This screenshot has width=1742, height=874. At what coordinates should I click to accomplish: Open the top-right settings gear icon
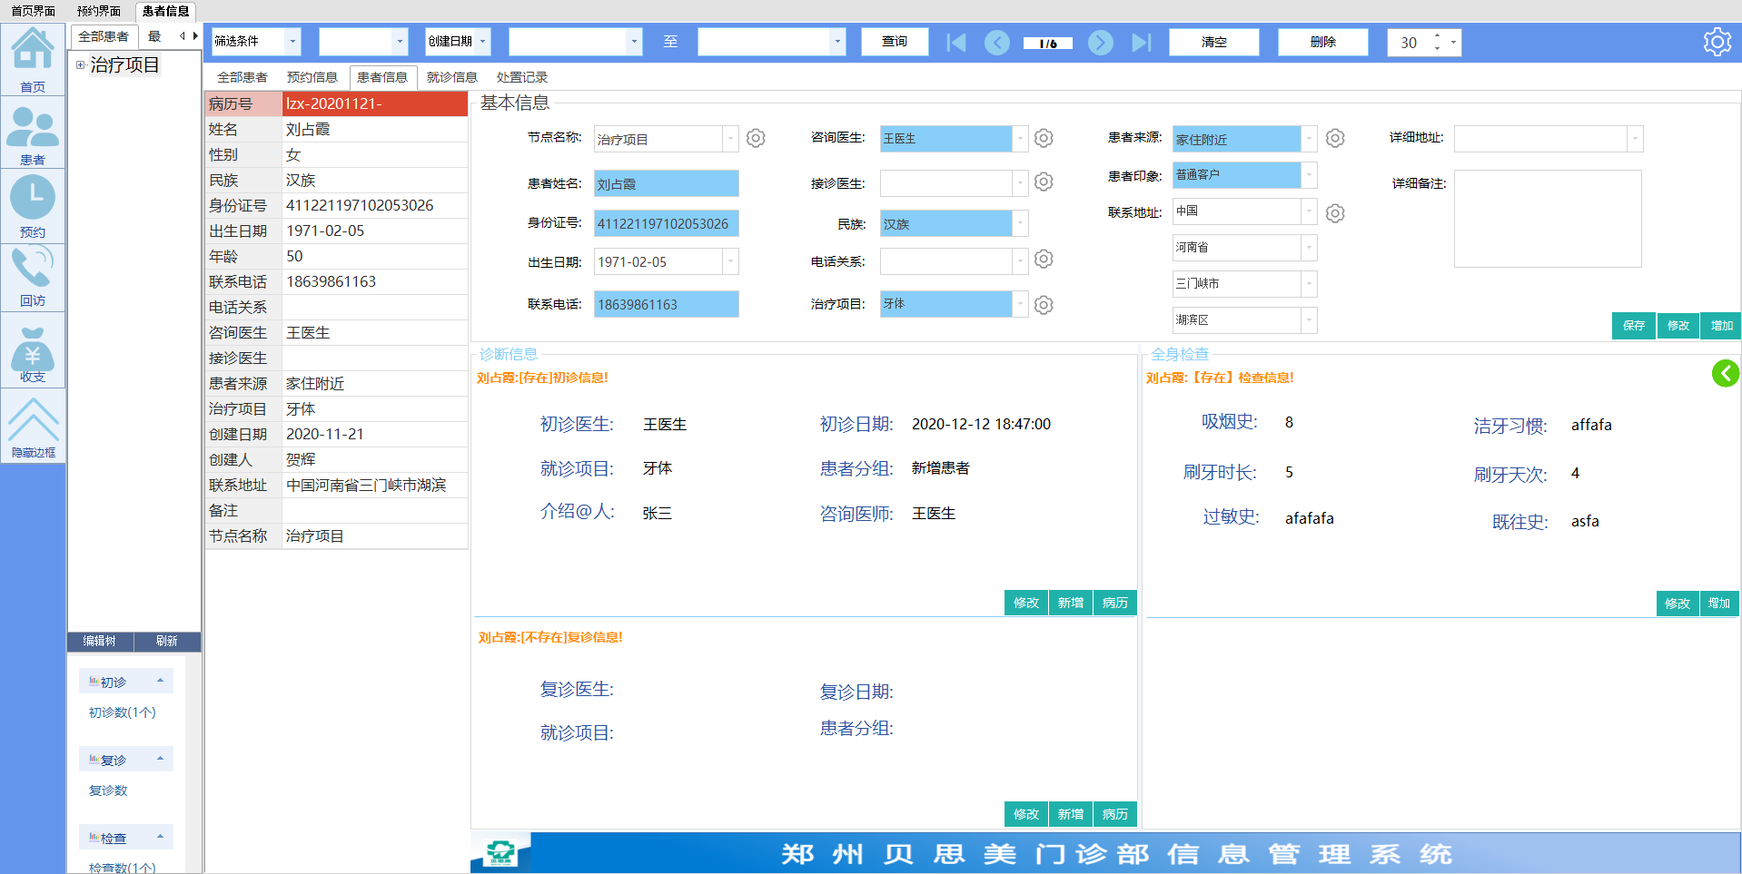pyautogui.click(x=1717, y=42)
